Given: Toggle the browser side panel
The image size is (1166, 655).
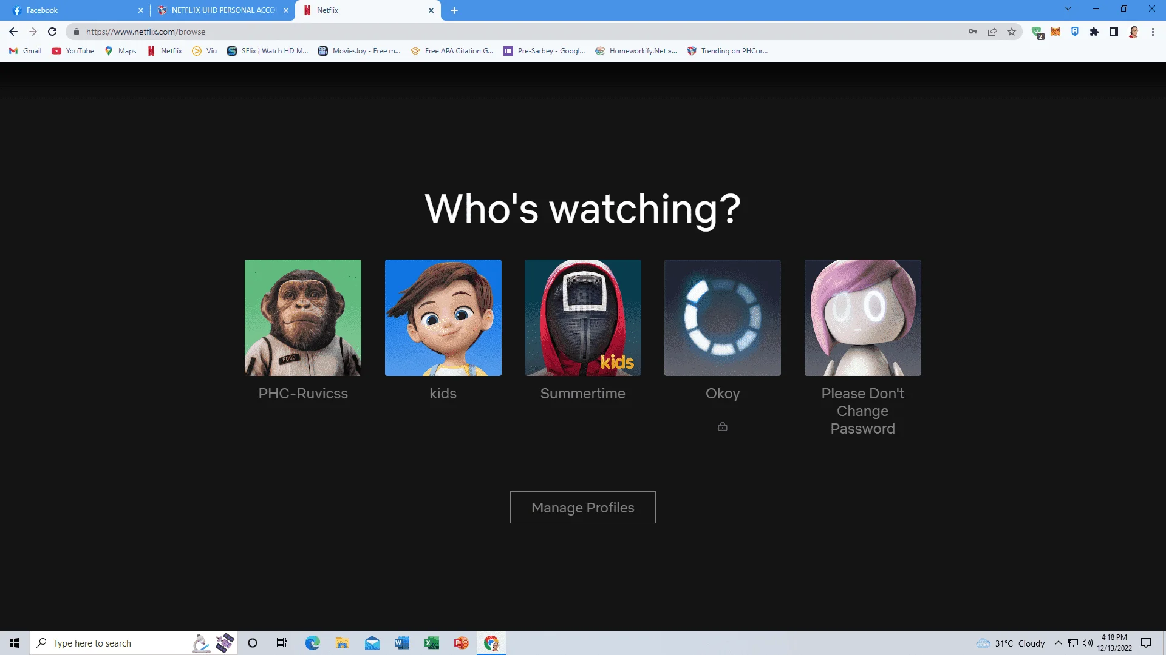Looking at the screenshot, I should coord(1114,32).
